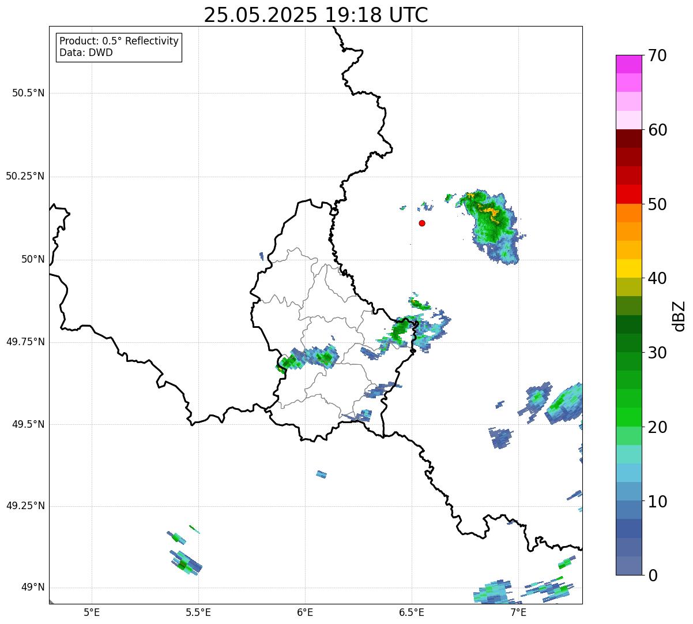693x624 pixels.
Task: Click the latitude label "49°N"
Action: click(x=33, y=588)
